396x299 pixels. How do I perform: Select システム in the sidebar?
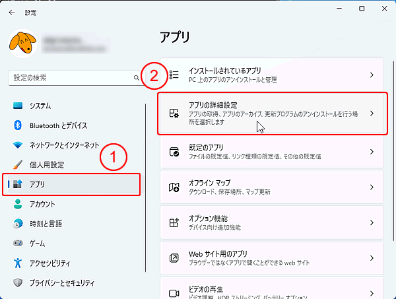coord(40,106)
